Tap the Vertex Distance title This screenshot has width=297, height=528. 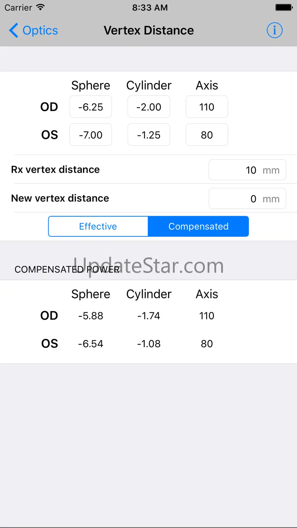coord(148,30)
